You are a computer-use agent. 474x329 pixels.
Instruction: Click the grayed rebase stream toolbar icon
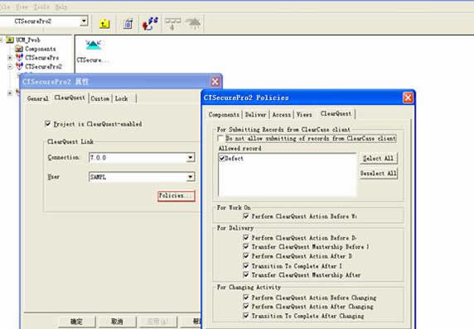193,23
